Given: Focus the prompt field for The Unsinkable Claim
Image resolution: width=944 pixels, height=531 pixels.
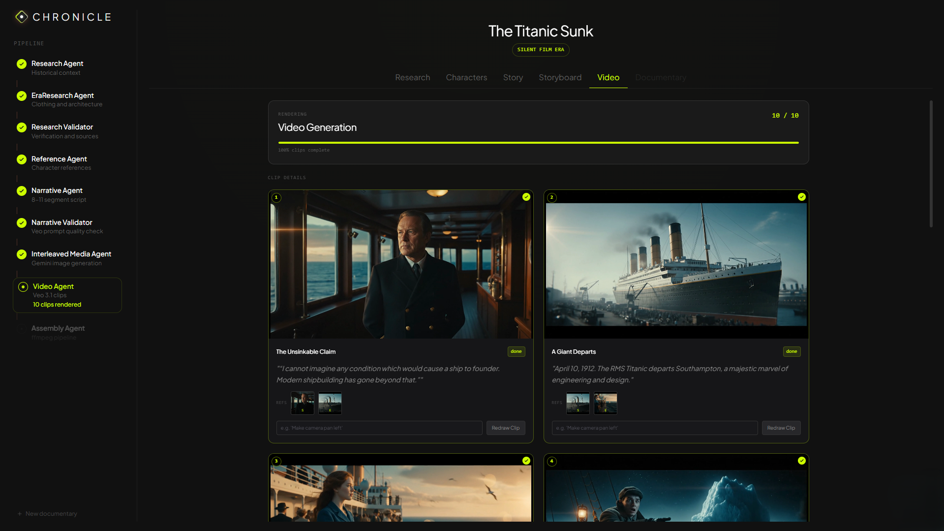Looking at the screenshot, I should coord(379,428).
